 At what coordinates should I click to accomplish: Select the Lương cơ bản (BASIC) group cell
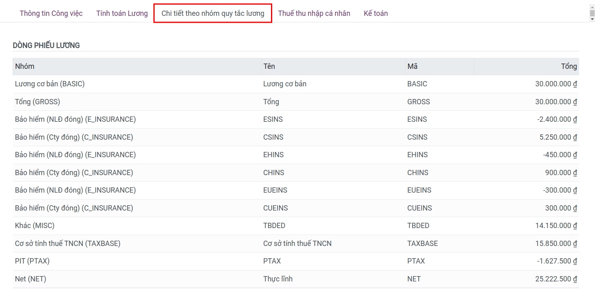coord(50,84)
